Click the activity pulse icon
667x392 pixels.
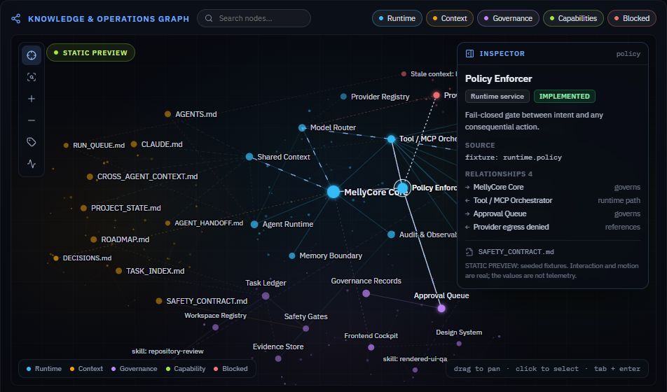[x=32, y=164]
